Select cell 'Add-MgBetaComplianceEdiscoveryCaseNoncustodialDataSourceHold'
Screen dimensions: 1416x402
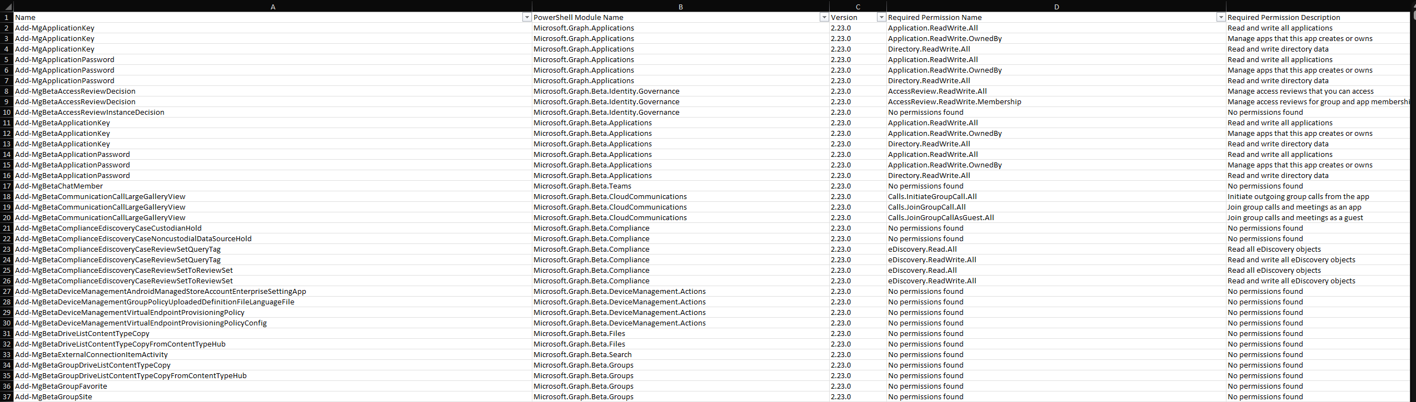point(273,239)
